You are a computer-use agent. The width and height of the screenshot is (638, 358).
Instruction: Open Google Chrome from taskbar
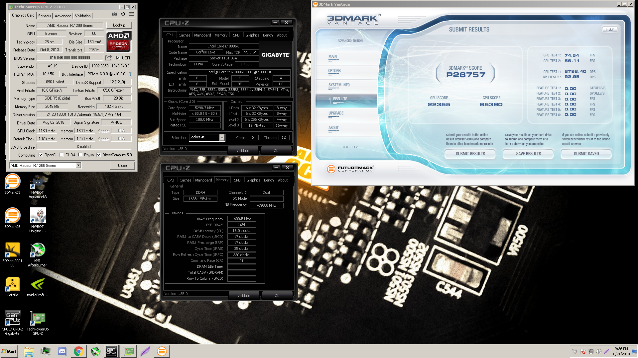pos(79,351)
